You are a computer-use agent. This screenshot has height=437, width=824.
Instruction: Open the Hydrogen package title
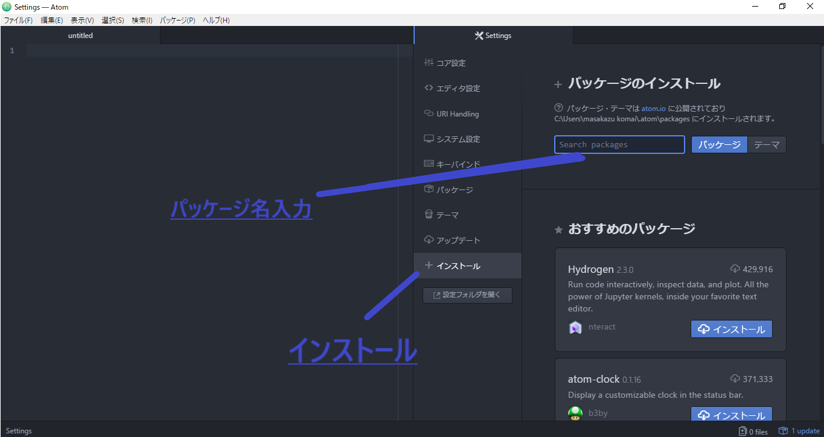[x=590, y=269]
